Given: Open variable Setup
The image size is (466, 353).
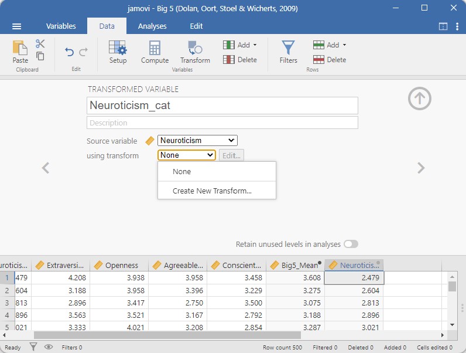Looking at the screenshot, I should click(118, 52).
